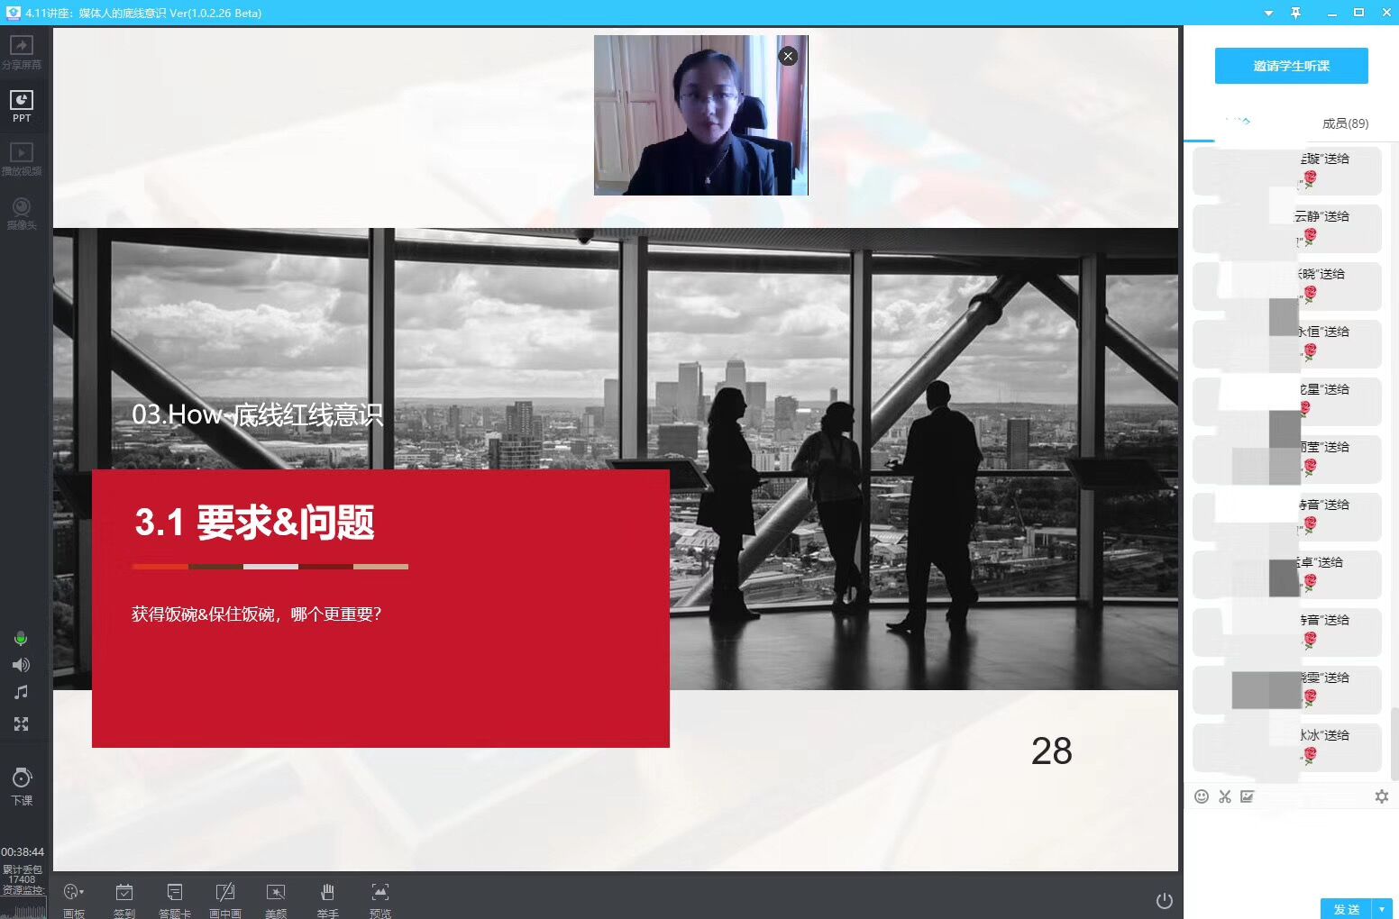Screen dimensions: 1399x919
Task: Click the 下课 end class icon
Action: [22, 784]
